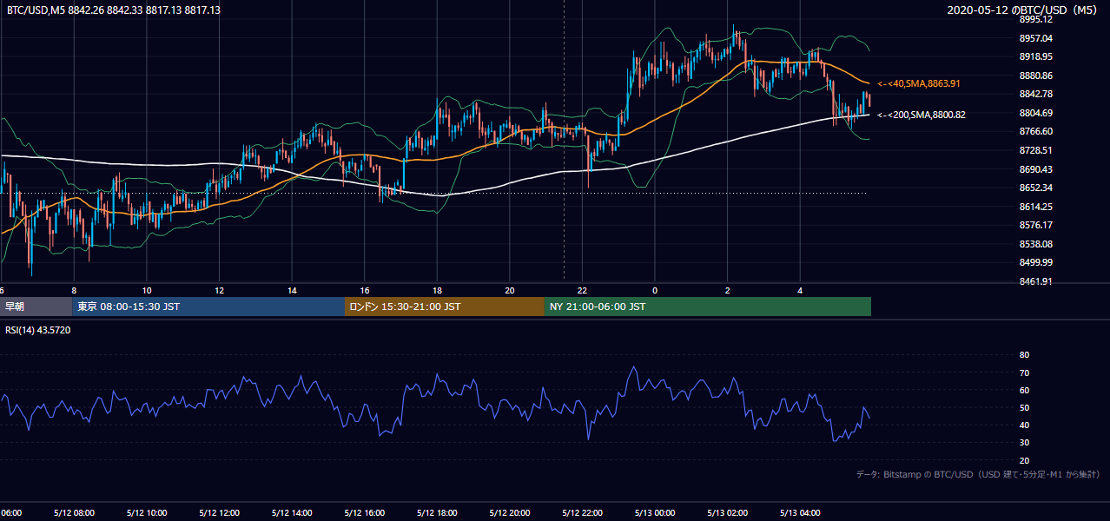Click hour tick 14 under price chart
Screen dimensions: 1110x521
[x=293, y=290]
